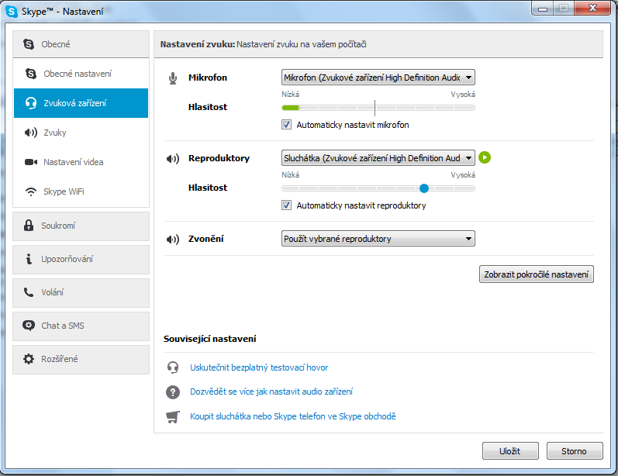Click the question mark help icon
This screenshot has height=476, width=618.
[x=173, y=392]
